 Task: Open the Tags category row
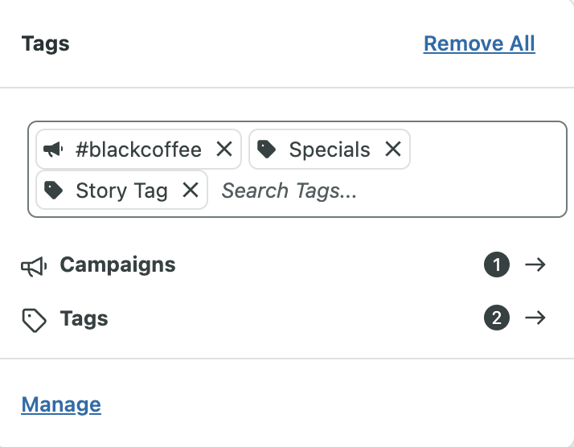(x=84, y=319)
